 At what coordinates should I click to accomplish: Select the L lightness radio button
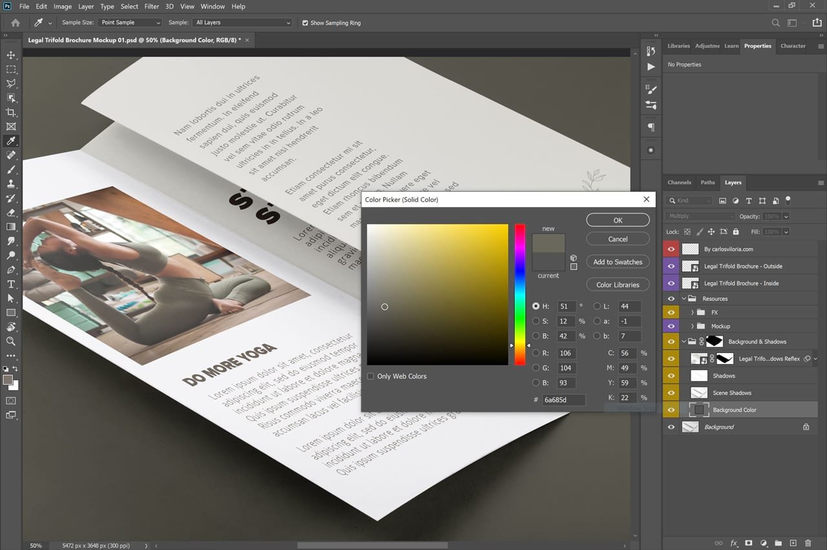[597, 306]
